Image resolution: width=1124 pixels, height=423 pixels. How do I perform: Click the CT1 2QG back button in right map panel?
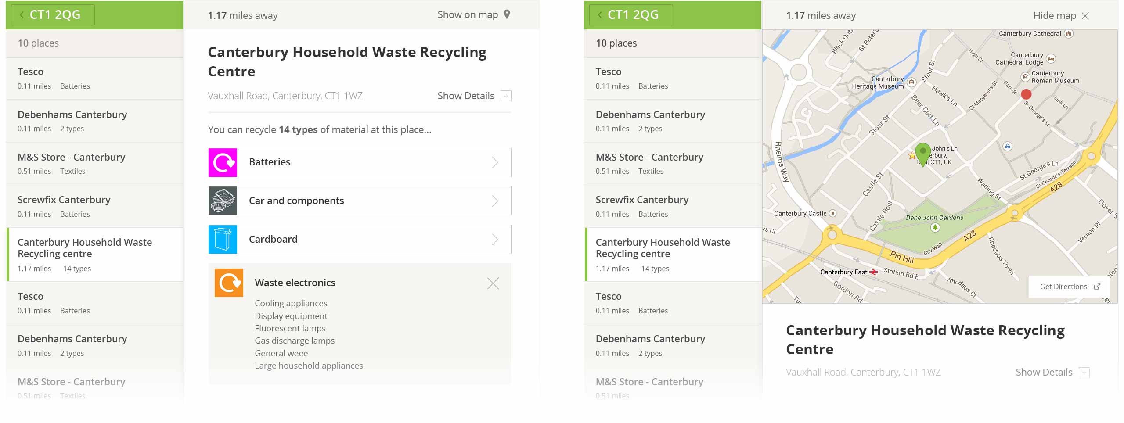coord(631,15)
